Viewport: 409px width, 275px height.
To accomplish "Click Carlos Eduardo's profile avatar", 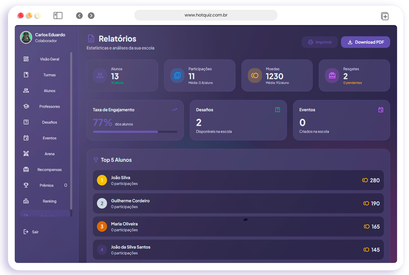I will click(x=26, y=37).
